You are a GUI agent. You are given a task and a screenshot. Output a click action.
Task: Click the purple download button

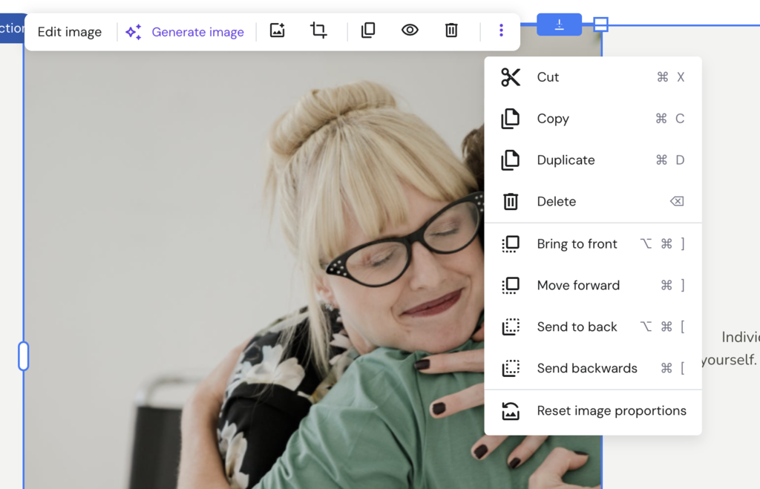pos(559,24)
